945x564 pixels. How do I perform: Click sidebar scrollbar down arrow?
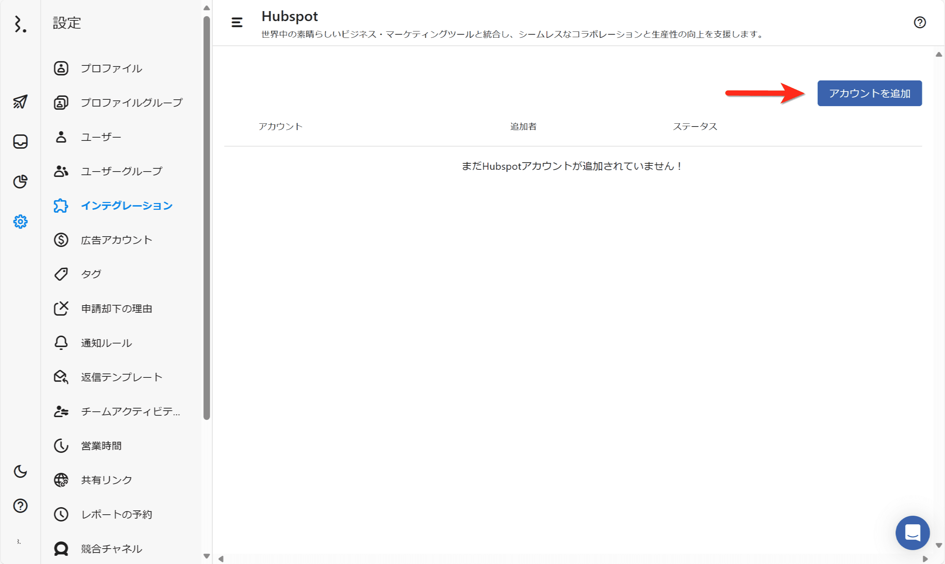pyautogui.click(x=206, y=556)
